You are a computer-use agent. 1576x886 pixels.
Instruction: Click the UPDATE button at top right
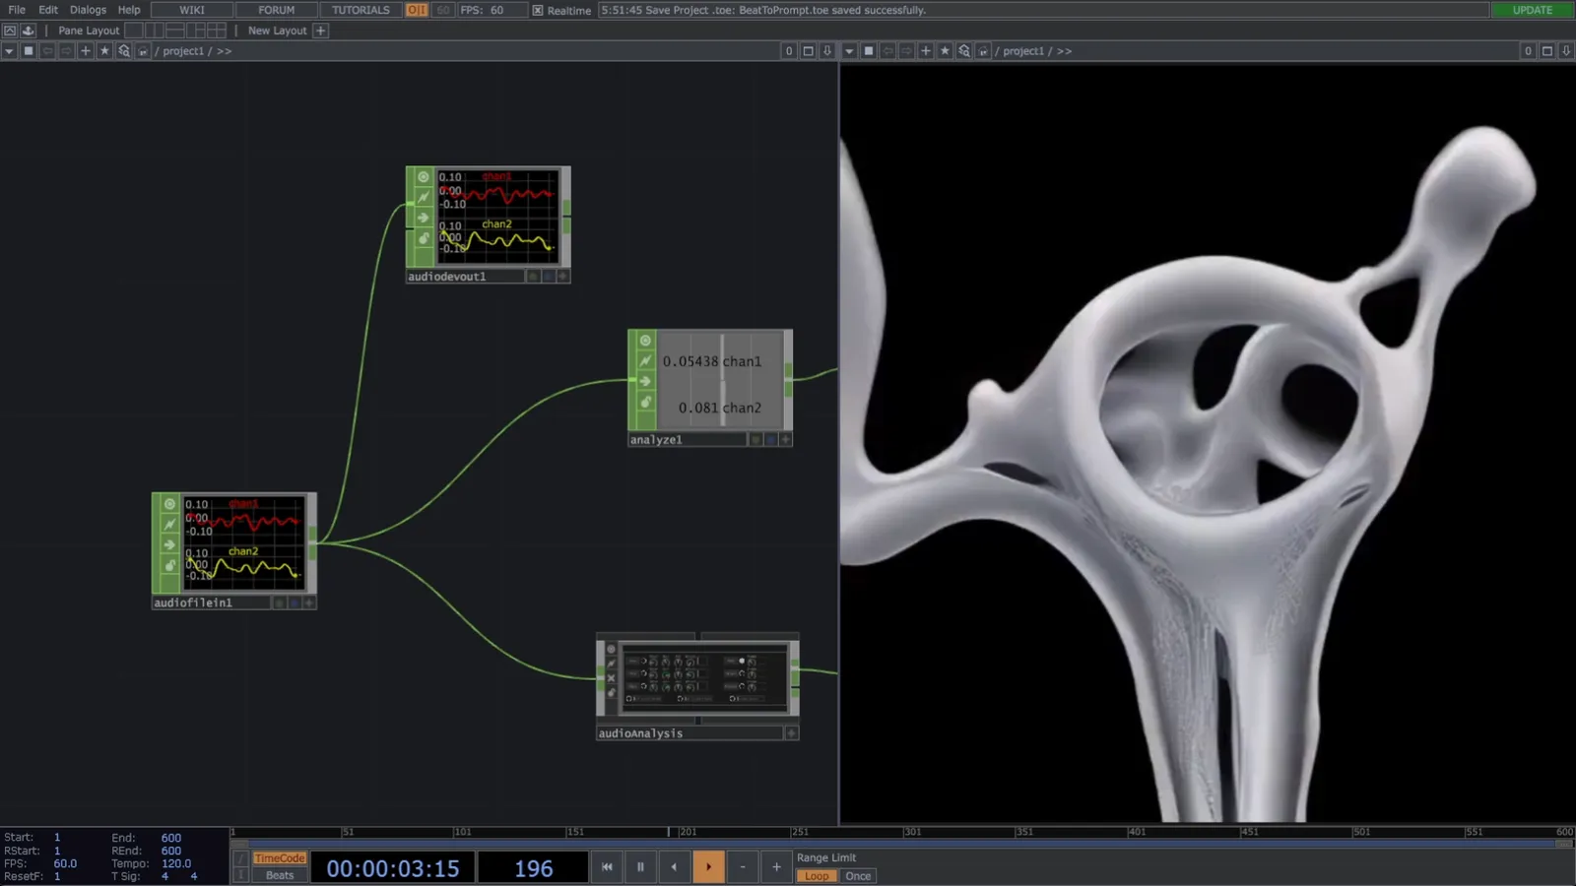(x=1531, y=10)
